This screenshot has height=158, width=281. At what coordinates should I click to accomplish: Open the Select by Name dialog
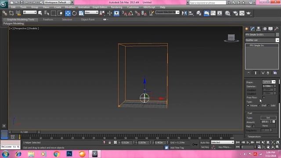[x=47, y=13]
